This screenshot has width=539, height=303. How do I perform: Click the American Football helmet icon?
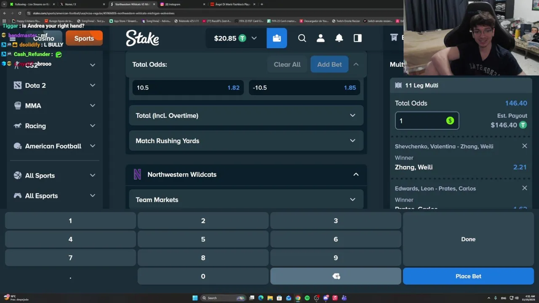(x=18, y=146)
